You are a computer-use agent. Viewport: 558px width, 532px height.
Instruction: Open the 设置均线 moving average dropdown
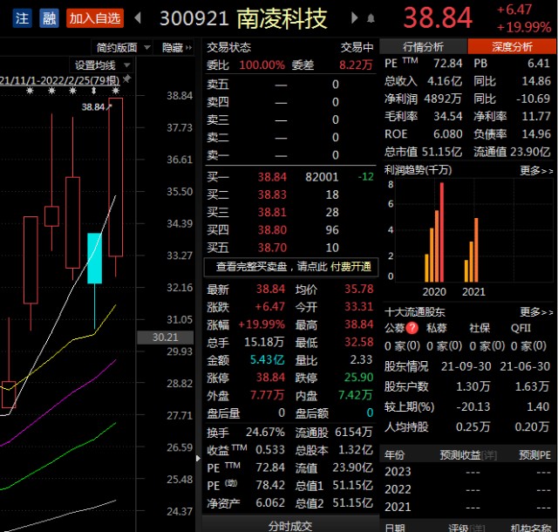[102, 65]
